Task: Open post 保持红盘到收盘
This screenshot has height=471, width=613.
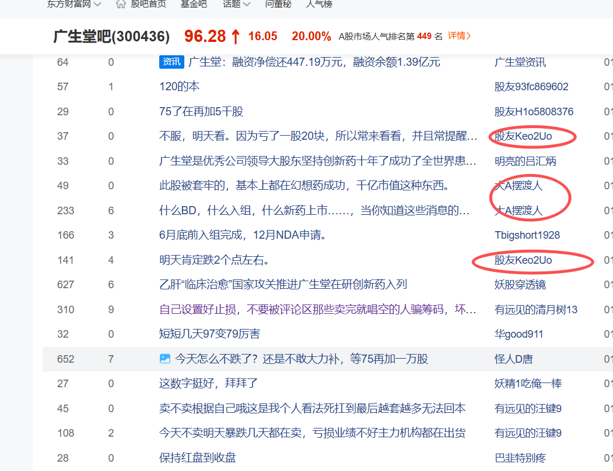Action: click(197, 458)
